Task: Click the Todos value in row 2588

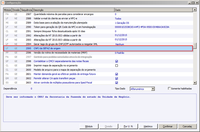Action: (x=118, y=18)
